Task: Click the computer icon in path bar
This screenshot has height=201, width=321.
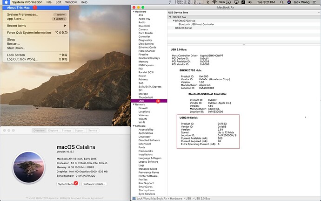Action: click(x=134, y=199)
